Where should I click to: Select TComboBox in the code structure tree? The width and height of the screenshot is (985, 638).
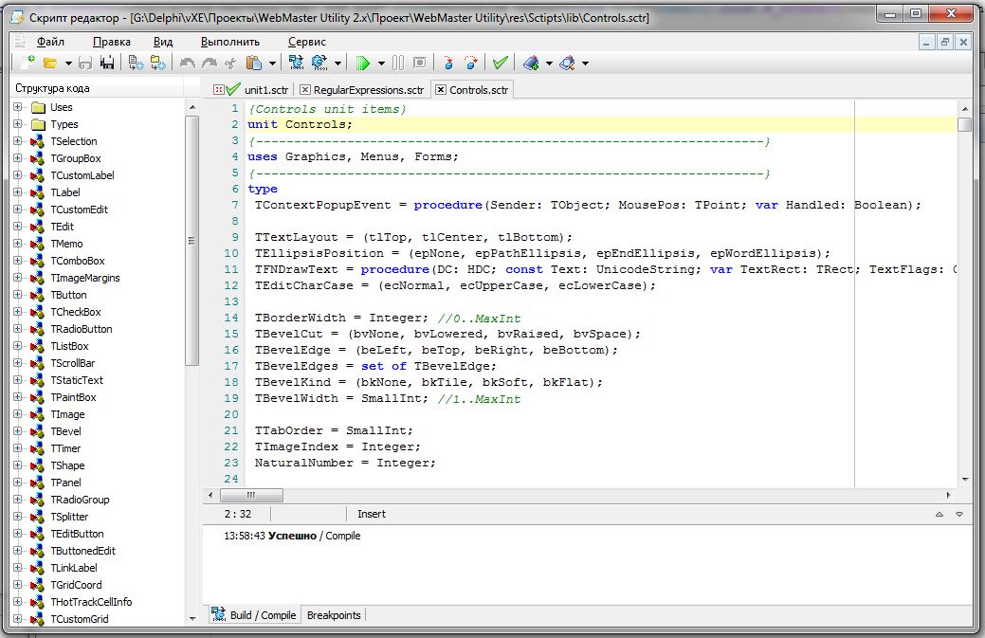point(78,261)
